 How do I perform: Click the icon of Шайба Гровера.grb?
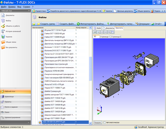(42, 91)
